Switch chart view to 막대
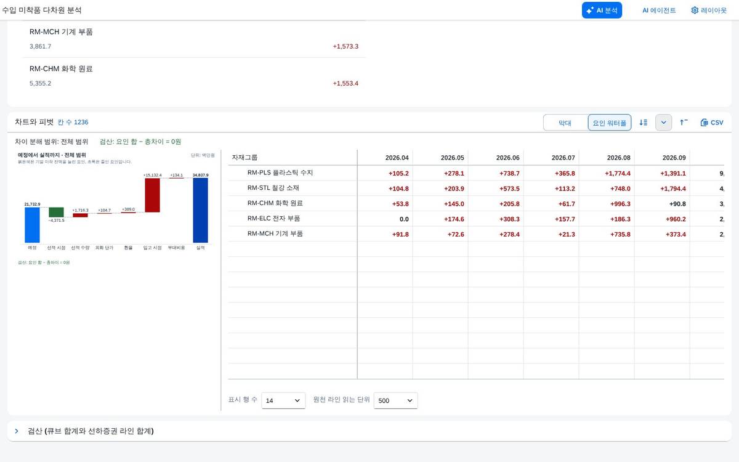Image resolution: width=739 pixels, height=462 pixels. pos(565,123)
